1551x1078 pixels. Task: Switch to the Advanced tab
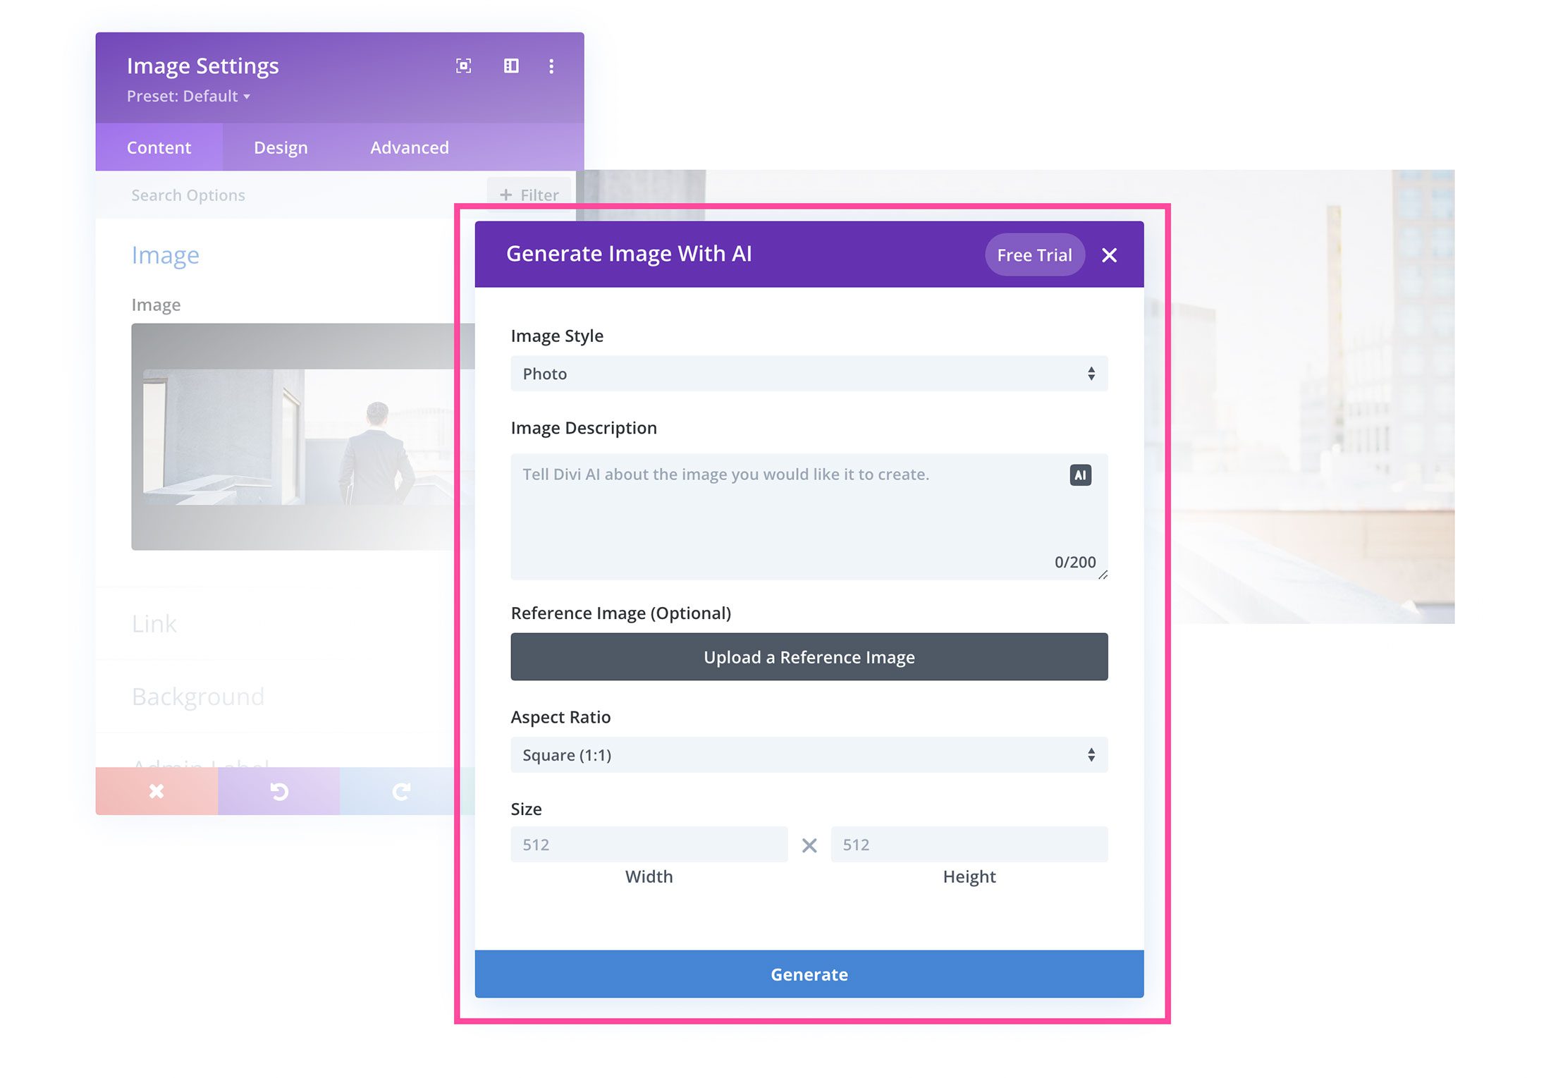pyautogui.click(x=407, y=146)
